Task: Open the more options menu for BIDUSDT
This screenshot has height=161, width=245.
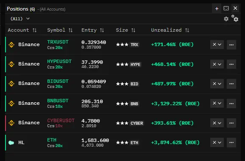Action: 231,84
